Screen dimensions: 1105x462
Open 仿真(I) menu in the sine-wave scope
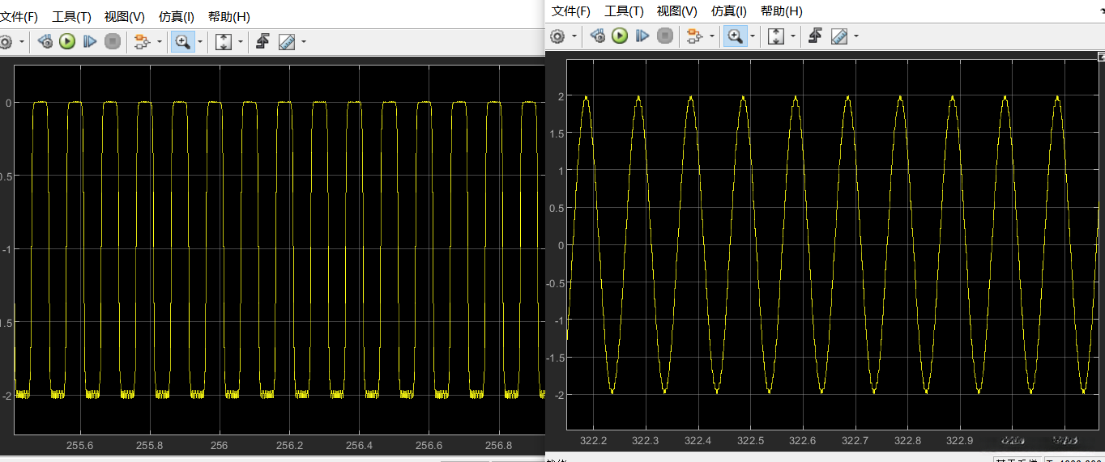point(728,11)
